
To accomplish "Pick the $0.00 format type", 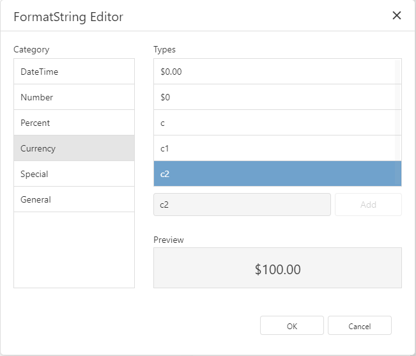I will tap(275, 72).
